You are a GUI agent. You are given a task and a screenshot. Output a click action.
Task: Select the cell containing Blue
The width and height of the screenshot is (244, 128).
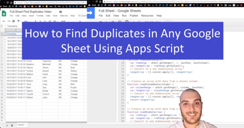76,68
